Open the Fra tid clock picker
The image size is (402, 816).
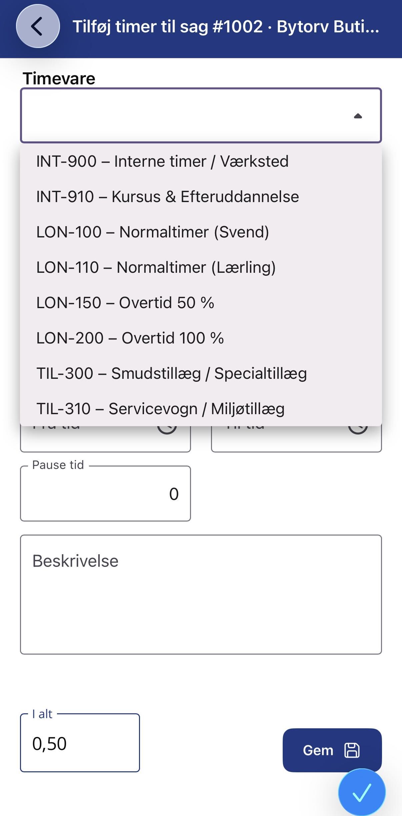[x=167, y=430]
